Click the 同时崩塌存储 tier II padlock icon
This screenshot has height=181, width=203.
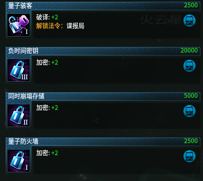click(19, 115)
